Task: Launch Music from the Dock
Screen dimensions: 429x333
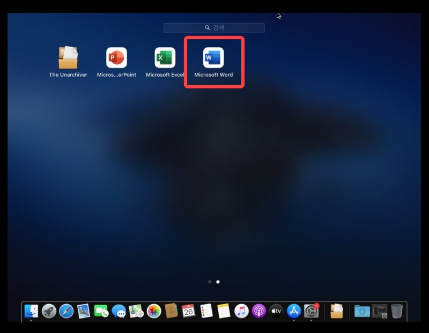Action: pyautogui.click(x=241, y=311)
